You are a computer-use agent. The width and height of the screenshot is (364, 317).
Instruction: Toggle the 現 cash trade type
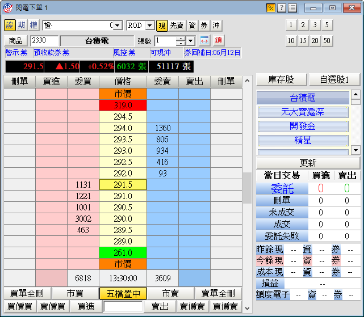(x=162, y=26)
